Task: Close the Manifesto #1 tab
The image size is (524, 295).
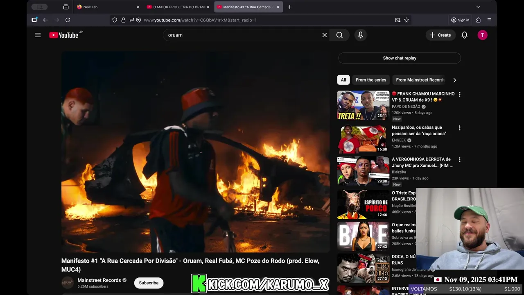Action: point(278,7)
